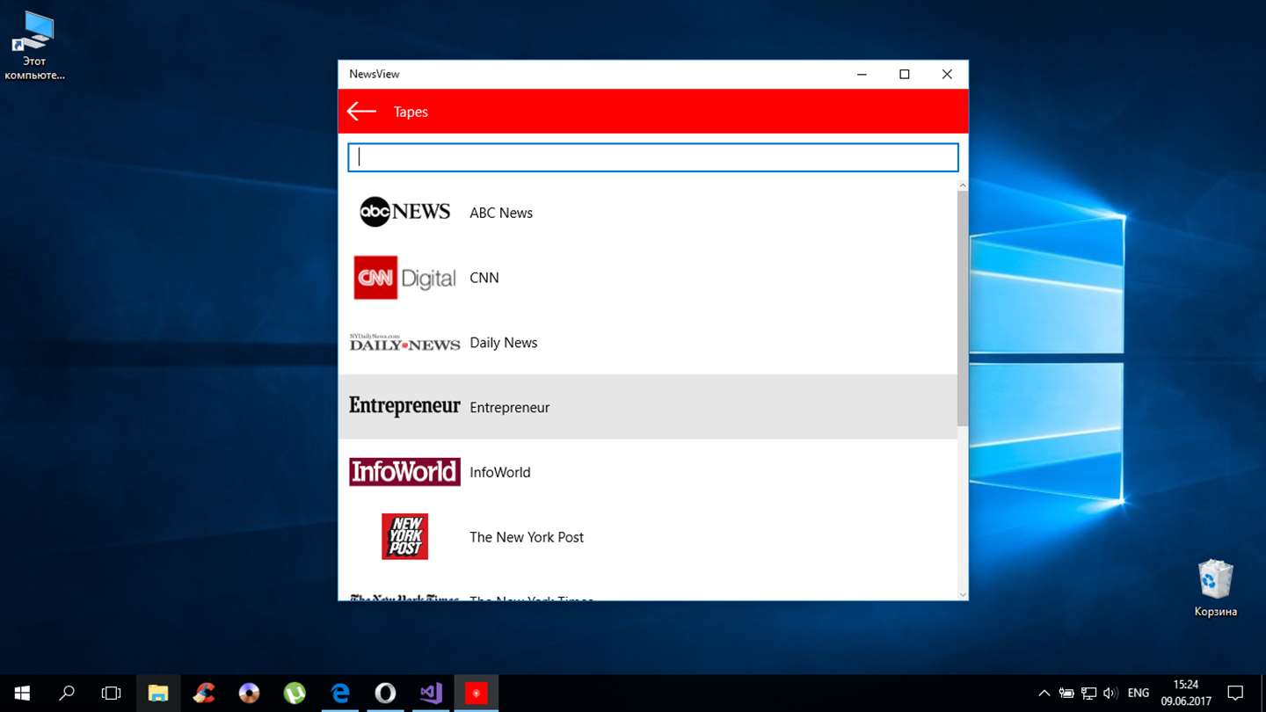Open the InfoWorld logo thumbnail
Viewport: 1266px width, 712px height.
[404, 472]
